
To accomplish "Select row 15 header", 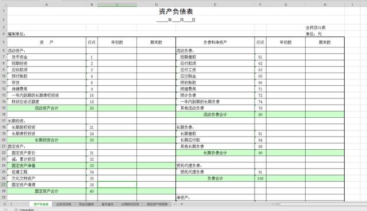I will click(3, 108).
